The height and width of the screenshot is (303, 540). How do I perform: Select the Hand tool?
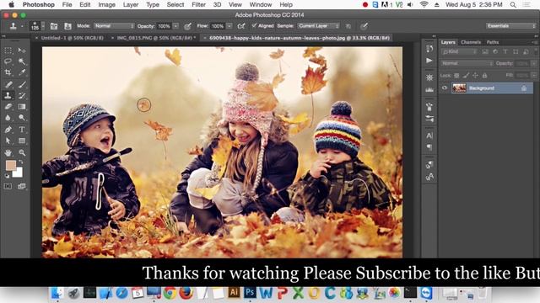coord(8,152)
